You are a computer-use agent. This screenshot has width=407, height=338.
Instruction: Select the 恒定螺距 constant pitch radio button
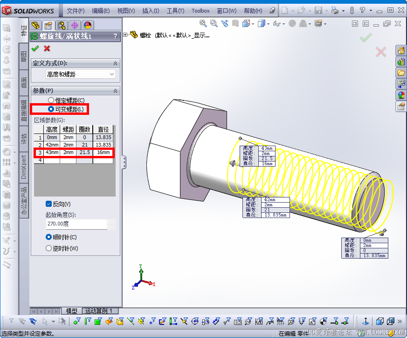(51, 100)
